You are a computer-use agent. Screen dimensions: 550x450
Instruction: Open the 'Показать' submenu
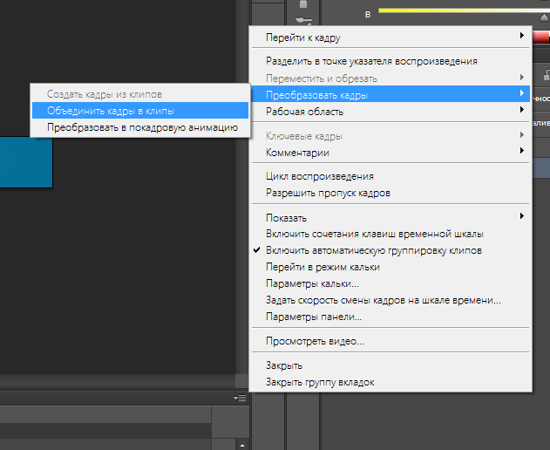coord(390,218)
